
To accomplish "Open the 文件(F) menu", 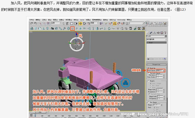I will coord(31,20).
